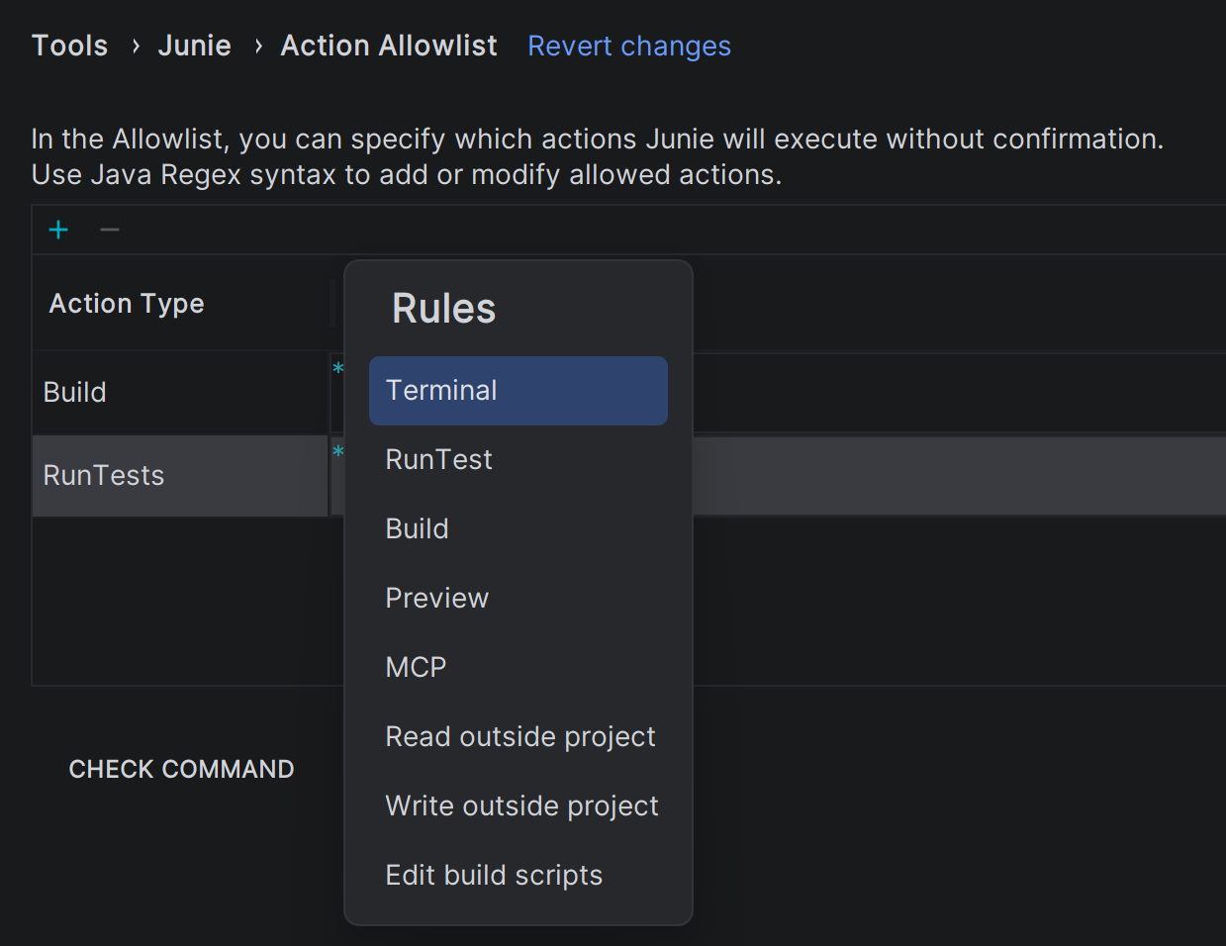Click the Rules popup title

coord(444,309)
